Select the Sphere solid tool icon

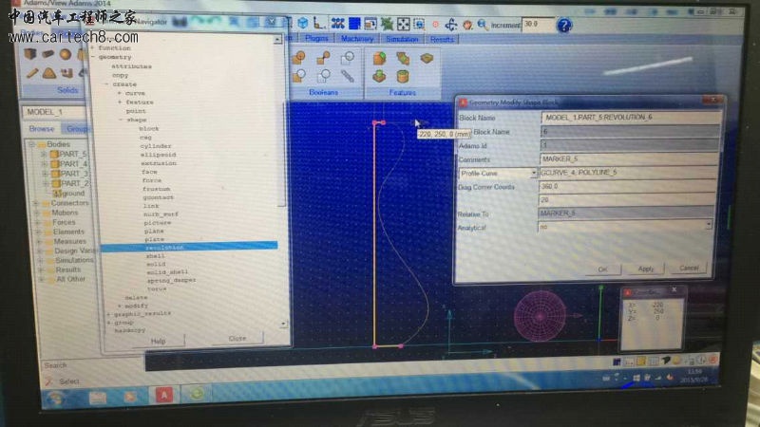[x=65, y=54]
